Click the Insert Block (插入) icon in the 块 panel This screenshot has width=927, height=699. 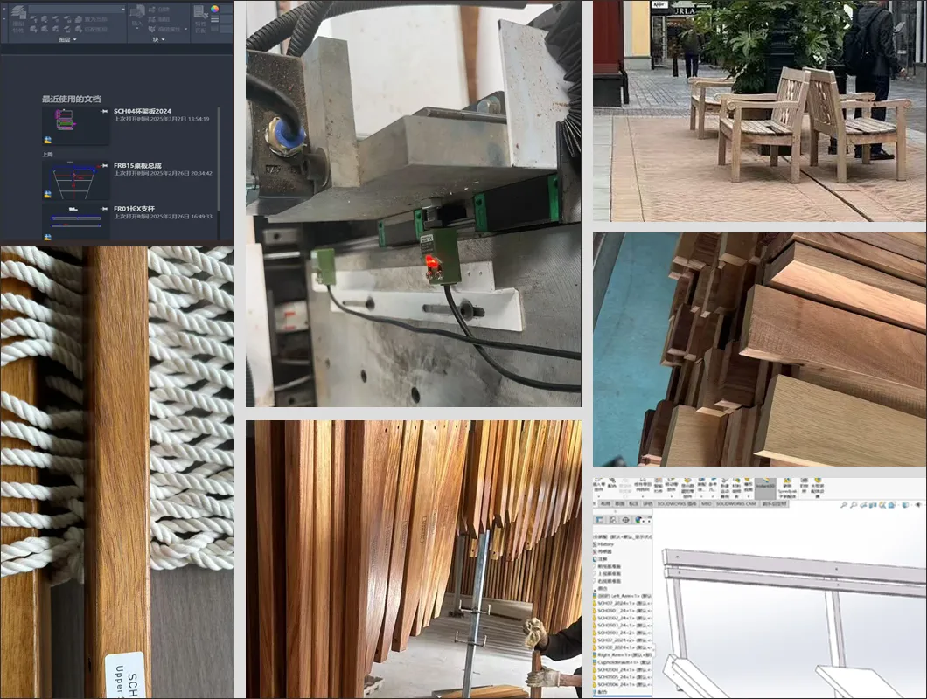137,14
